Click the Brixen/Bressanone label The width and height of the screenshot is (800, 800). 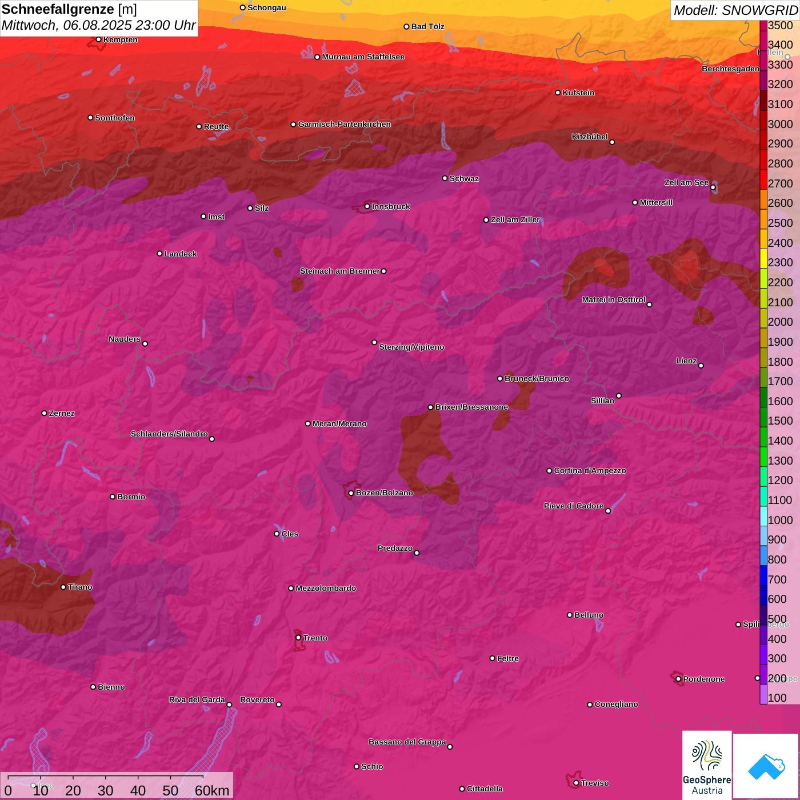[x=471, y=407]
